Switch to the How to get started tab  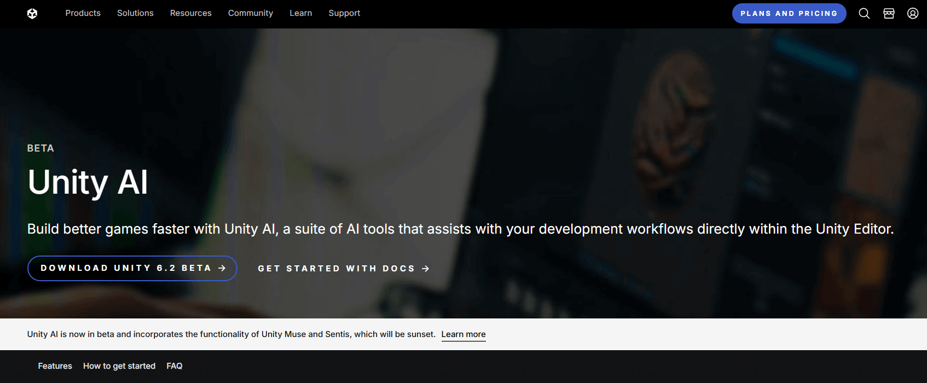[x=119, y=366]
